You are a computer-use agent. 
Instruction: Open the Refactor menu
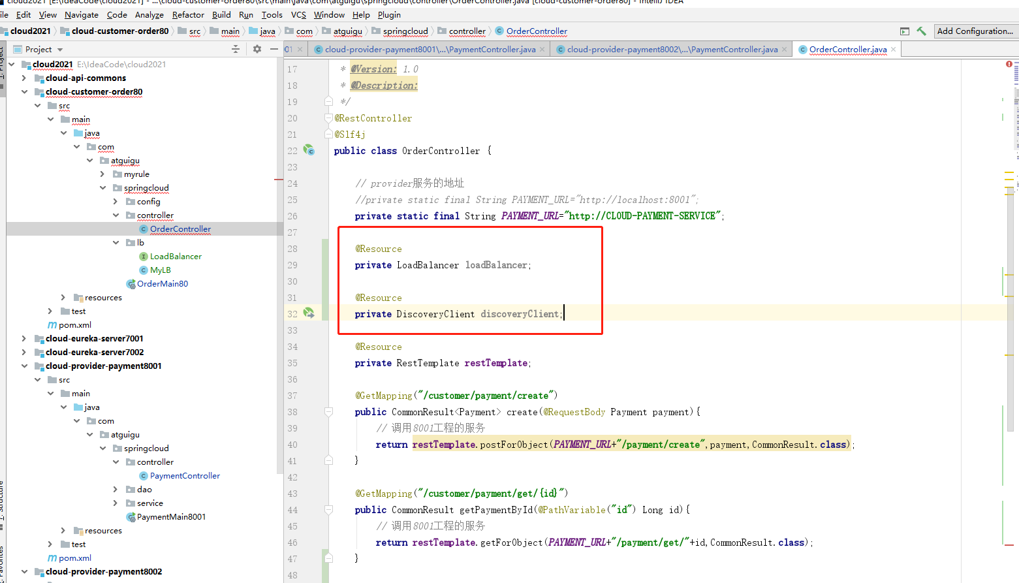point(188,14)
